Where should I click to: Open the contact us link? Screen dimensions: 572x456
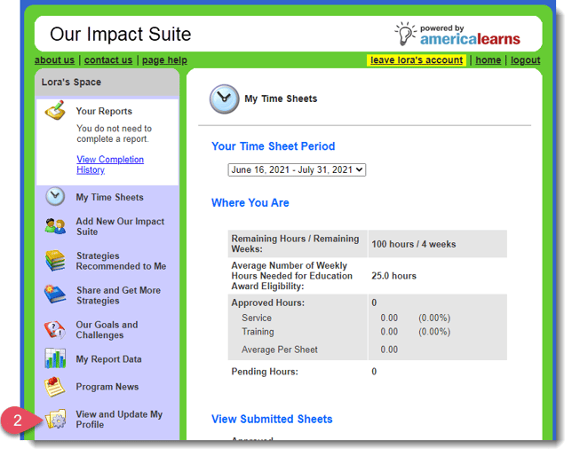pyautogui.click(x=108, y=60)
